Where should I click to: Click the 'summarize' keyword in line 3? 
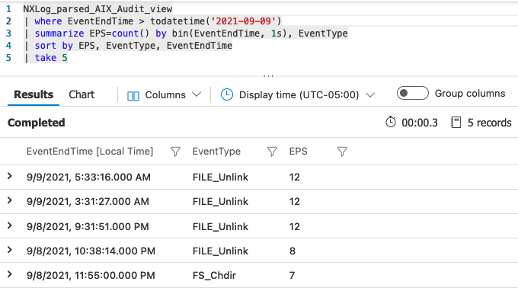pyautogui.click(x=59, y=34)
